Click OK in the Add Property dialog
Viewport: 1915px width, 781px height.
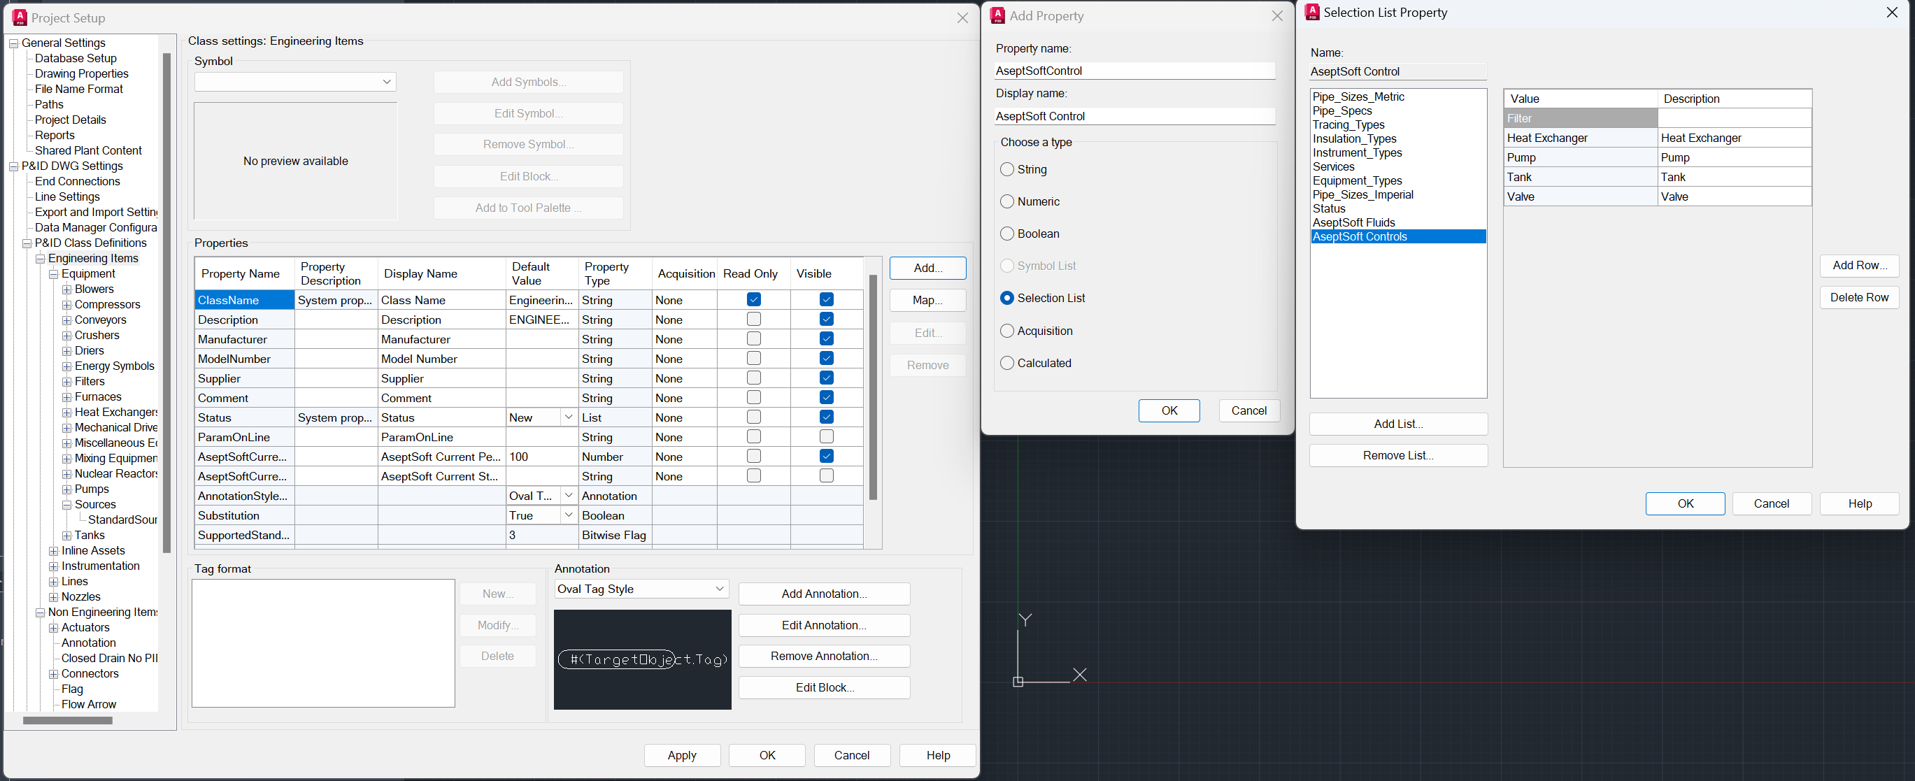point(1169,410)
